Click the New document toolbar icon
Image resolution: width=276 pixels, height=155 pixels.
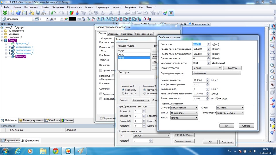pyautogui.click(x=12, y=13)
